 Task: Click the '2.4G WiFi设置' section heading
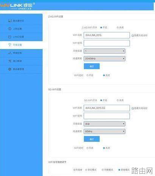[x=56, y=17]
